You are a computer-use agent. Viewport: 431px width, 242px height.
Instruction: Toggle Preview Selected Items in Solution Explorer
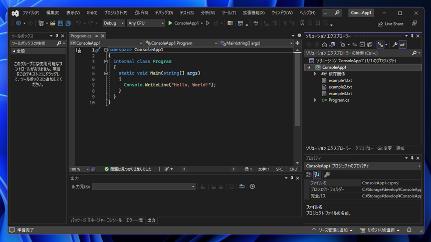click(403, 45)
